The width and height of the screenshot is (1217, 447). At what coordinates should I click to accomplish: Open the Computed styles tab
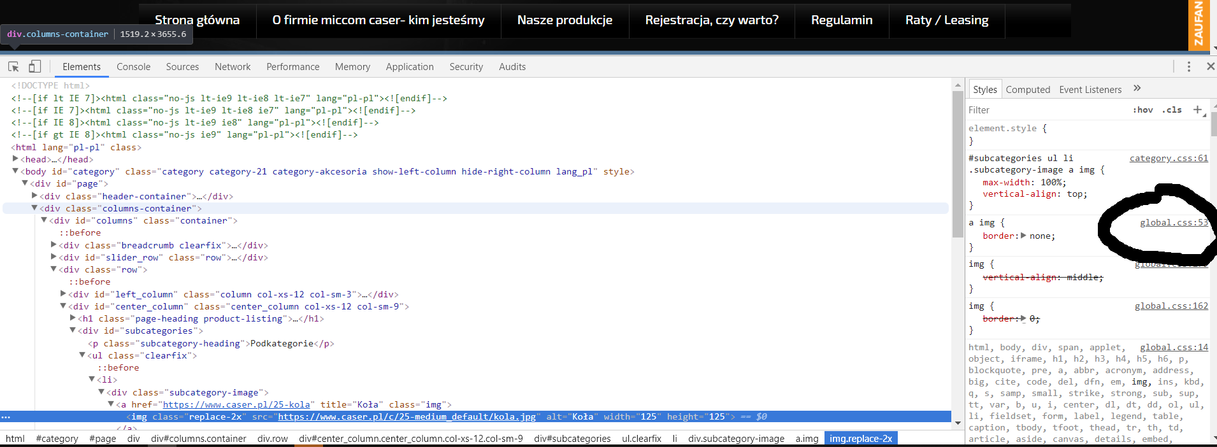coord(1027,90)
